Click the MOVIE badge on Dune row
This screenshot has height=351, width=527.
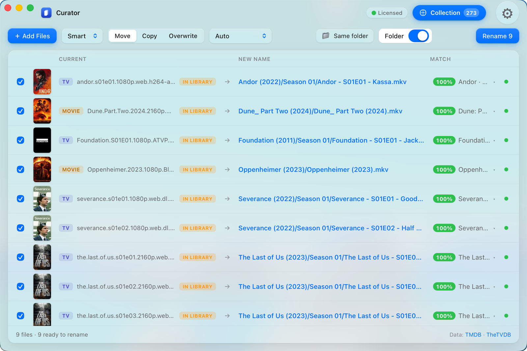[71, 111]
